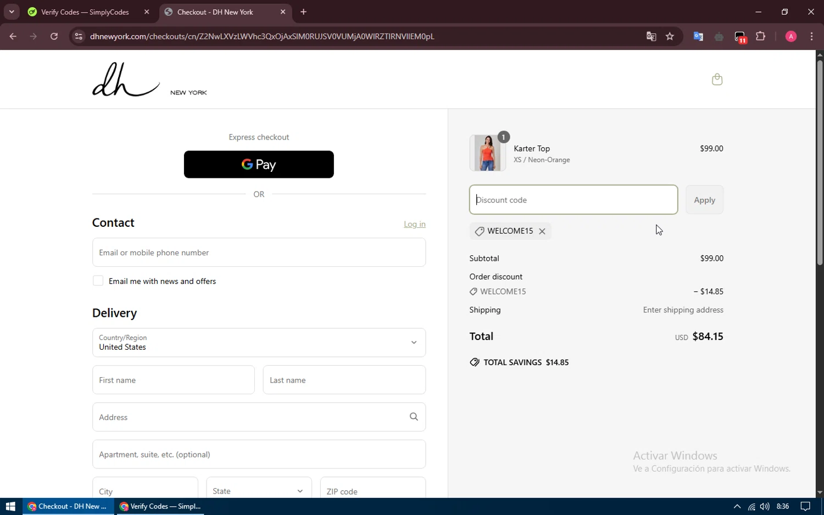Open a new browser tab

(x=304, y=12)
